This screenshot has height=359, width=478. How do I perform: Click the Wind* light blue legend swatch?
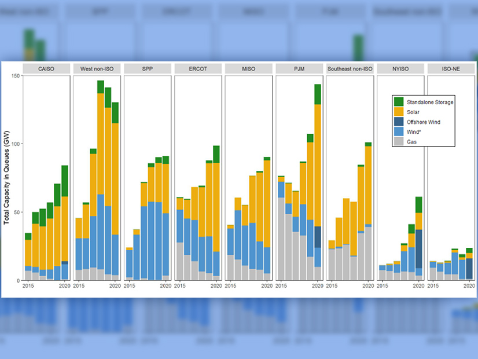[398, 131]
